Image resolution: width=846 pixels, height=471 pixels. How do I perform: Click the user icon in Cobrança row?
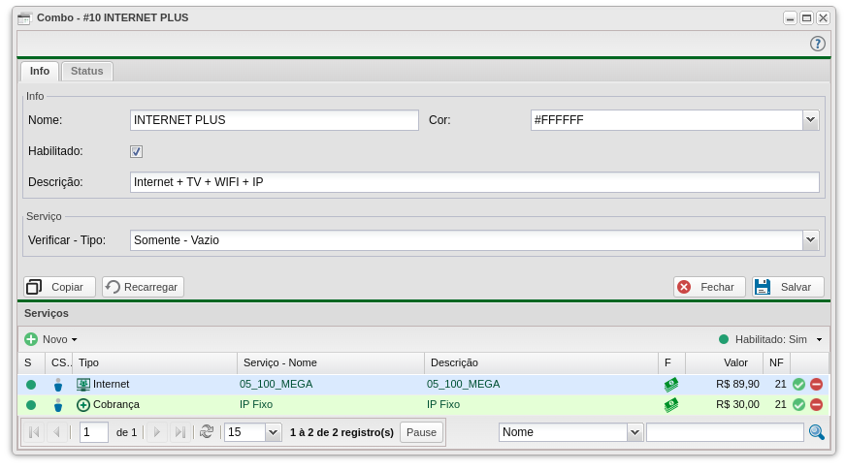[58, 404]
